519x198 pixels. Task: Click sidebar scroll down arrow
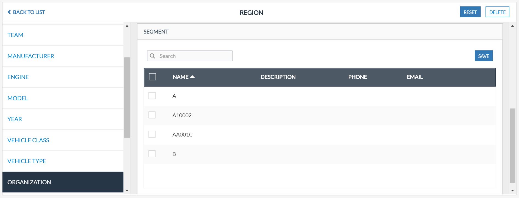(x=127, y=190)
